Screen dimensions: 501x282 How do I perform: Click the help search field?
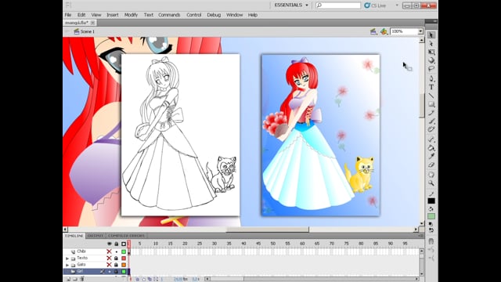[338, 5]
